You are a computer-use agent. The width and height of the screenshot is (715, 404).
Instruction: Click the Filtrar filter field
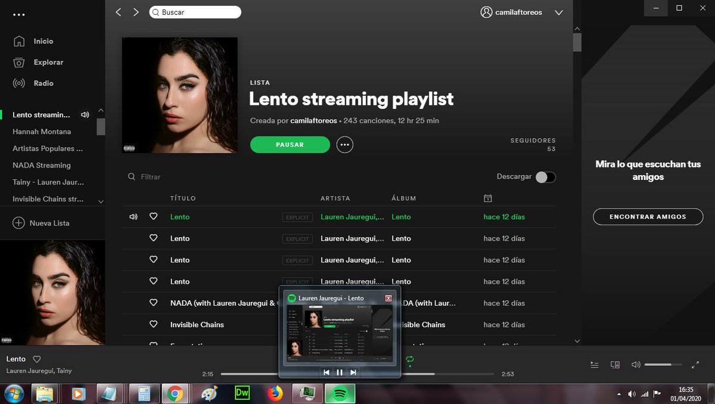(151, 177)
